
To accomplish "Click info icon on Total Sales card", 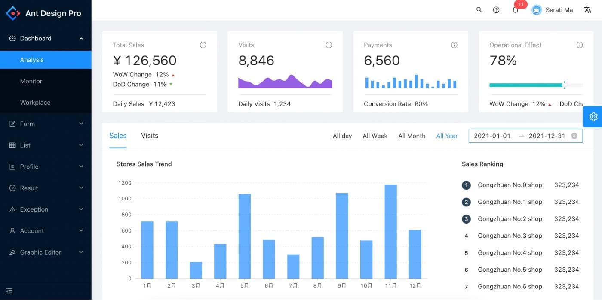I will coord(203,45).
